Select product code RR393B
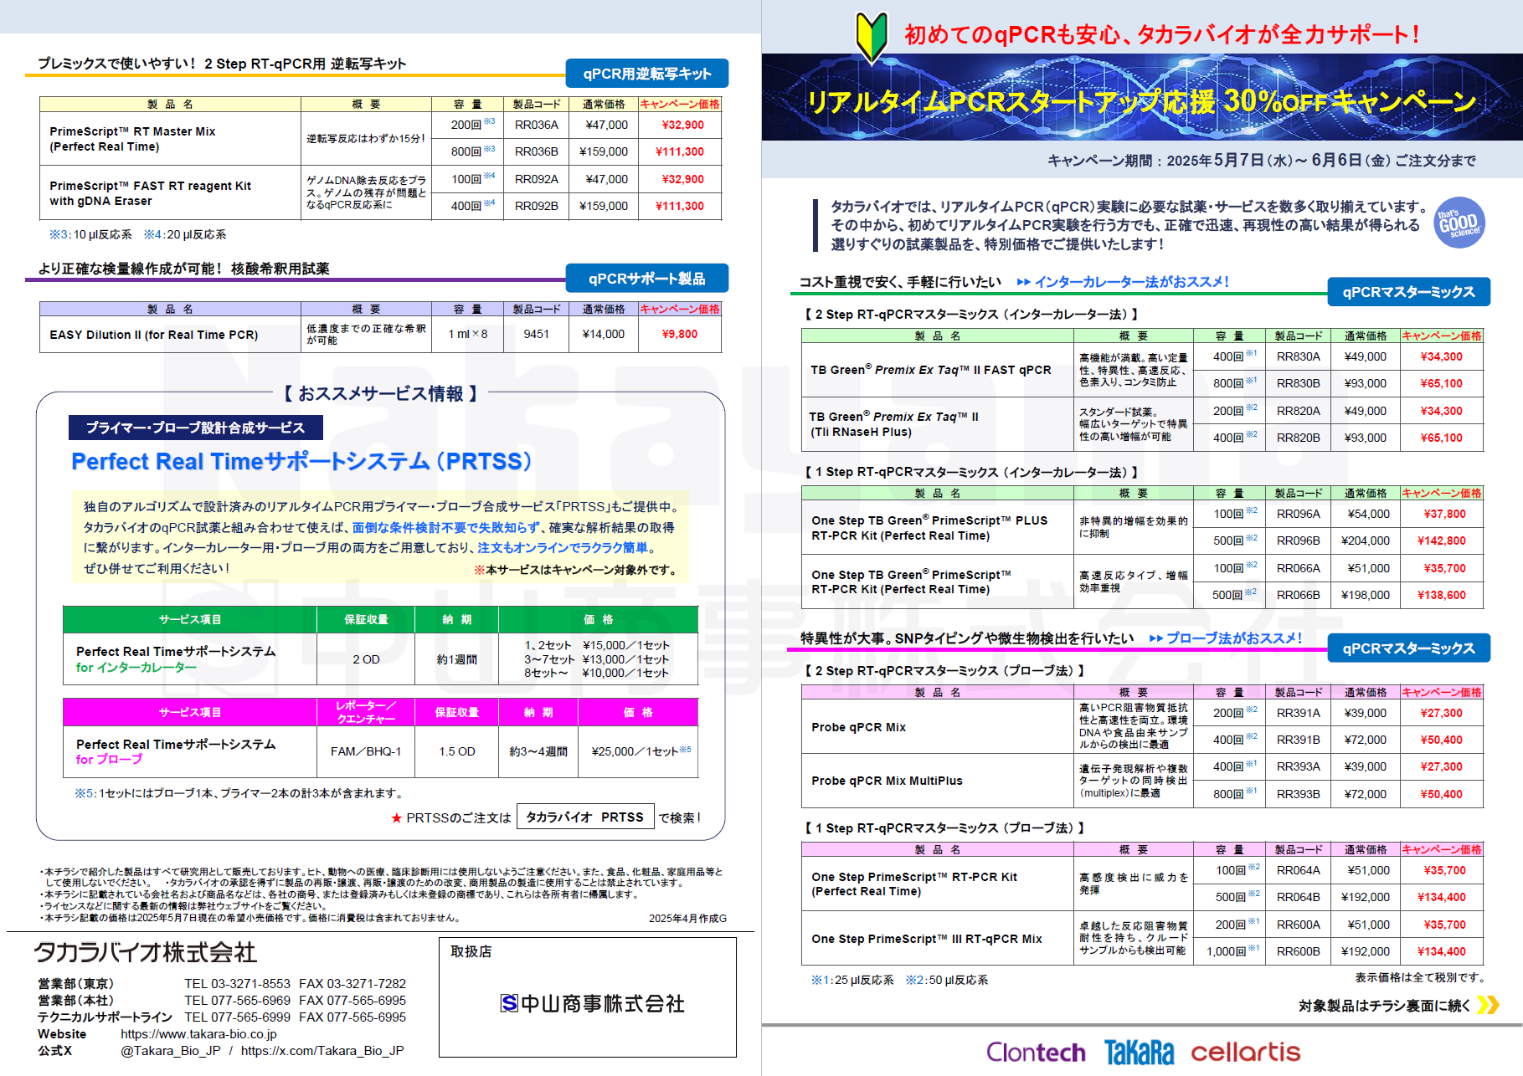The width and height of the screenshot is (1523, 1076). (1299, 794)
